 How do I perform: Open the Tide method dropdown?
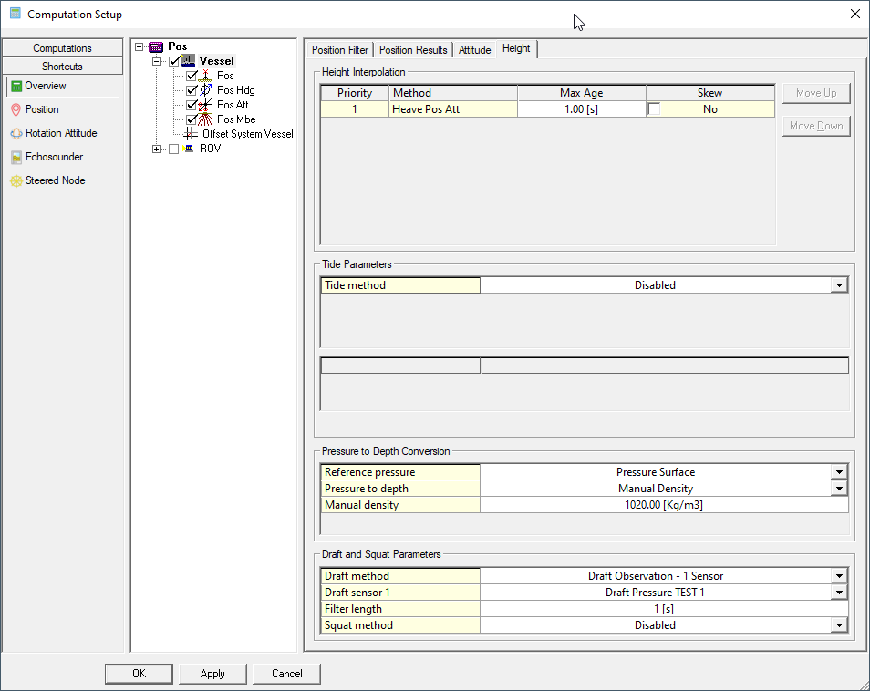click(838, 285)
